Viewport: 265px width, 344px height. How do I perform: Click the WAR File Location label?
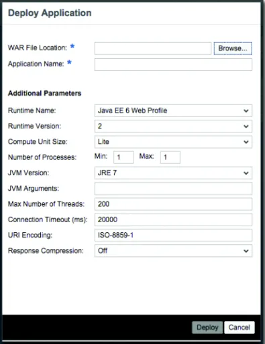point(38,48)
